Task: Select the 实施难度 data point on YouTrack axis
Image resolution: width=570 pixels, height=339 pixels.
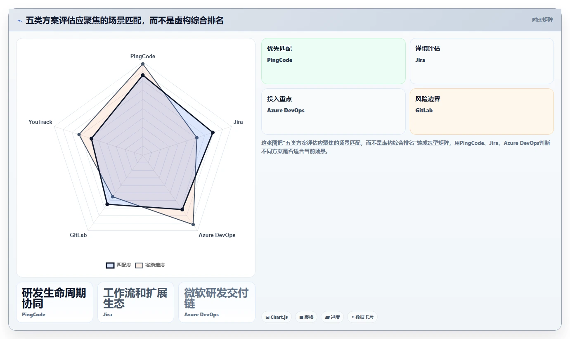Action: tap(79, 134)
